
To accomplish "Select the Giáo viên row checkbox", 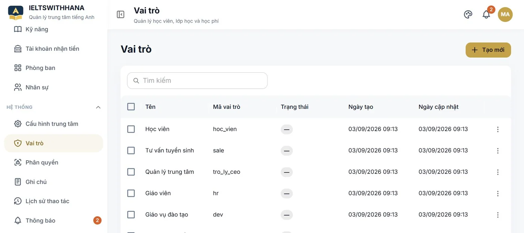I will coord(131,193).
